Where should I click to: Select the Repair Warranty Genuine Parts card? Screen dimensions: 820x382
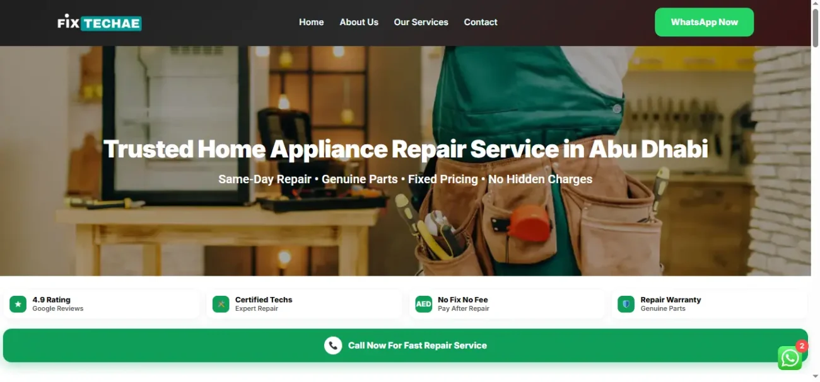710,304
